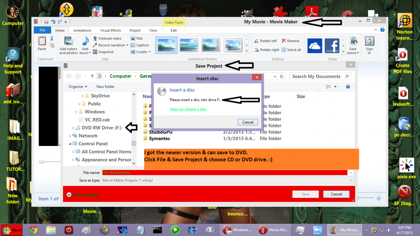Open Movie Maker help question mark

pyautogui.click(x=382, y=30)
